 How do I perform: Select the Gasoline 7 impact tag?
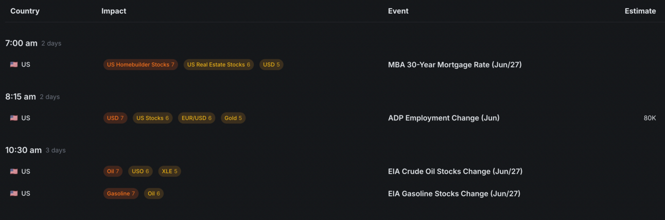pos(120,194)
